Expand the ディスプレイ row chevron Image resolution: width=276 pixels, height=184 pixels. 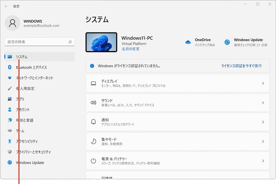tap(263, 83)
